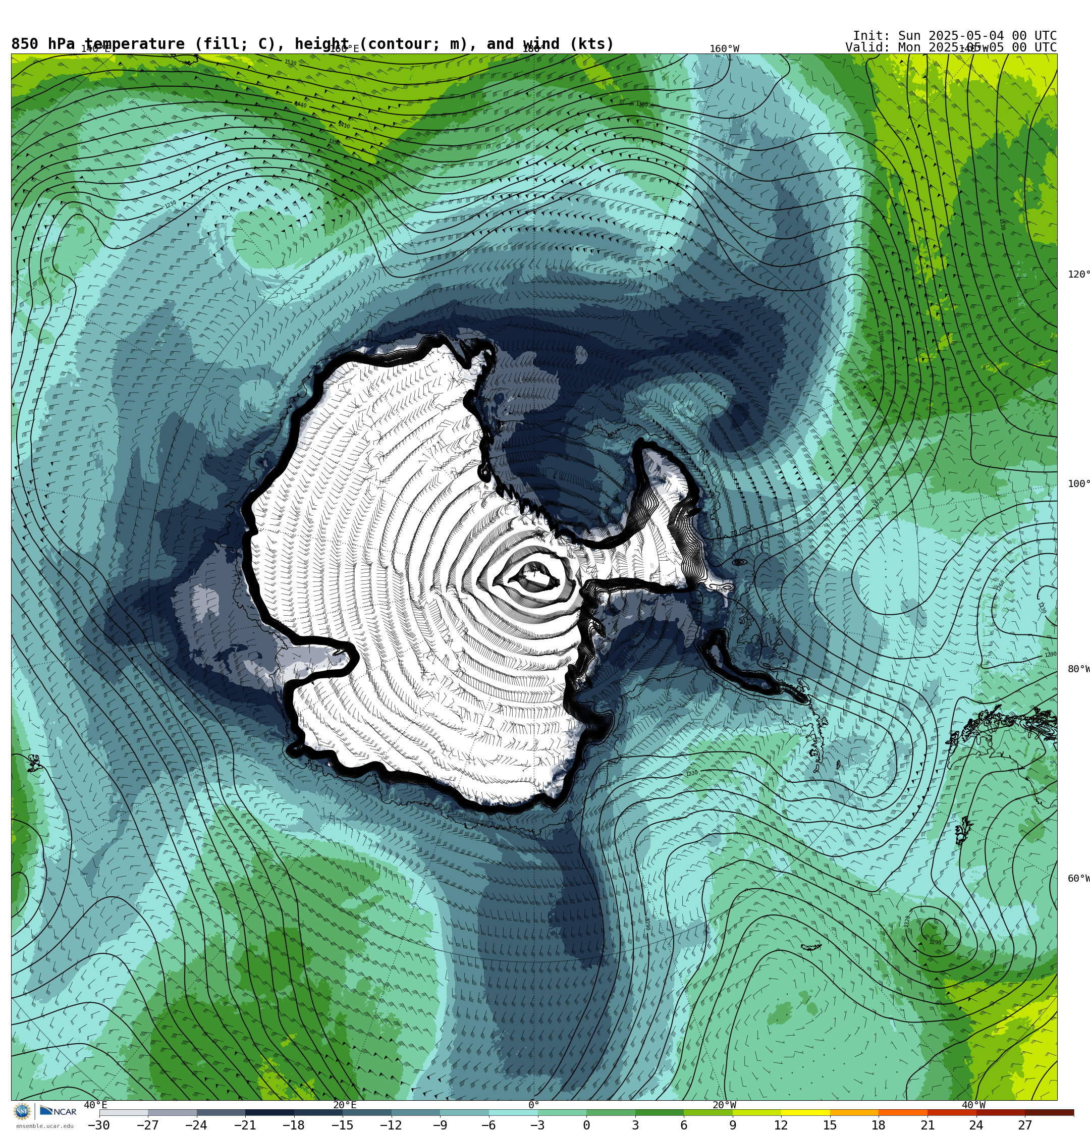Click the 20°E longitude label at bottom
1090x1132 pixels.
[345, 1105]
